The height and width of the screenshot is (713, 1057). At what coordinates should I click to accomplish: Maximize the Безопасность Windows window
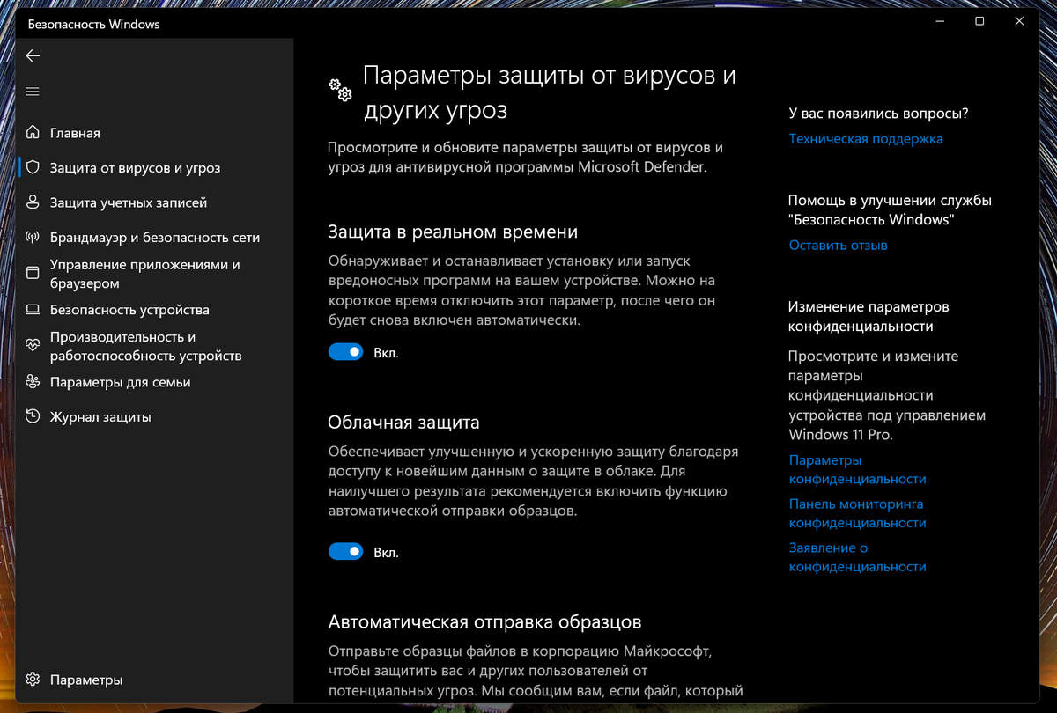979,21
